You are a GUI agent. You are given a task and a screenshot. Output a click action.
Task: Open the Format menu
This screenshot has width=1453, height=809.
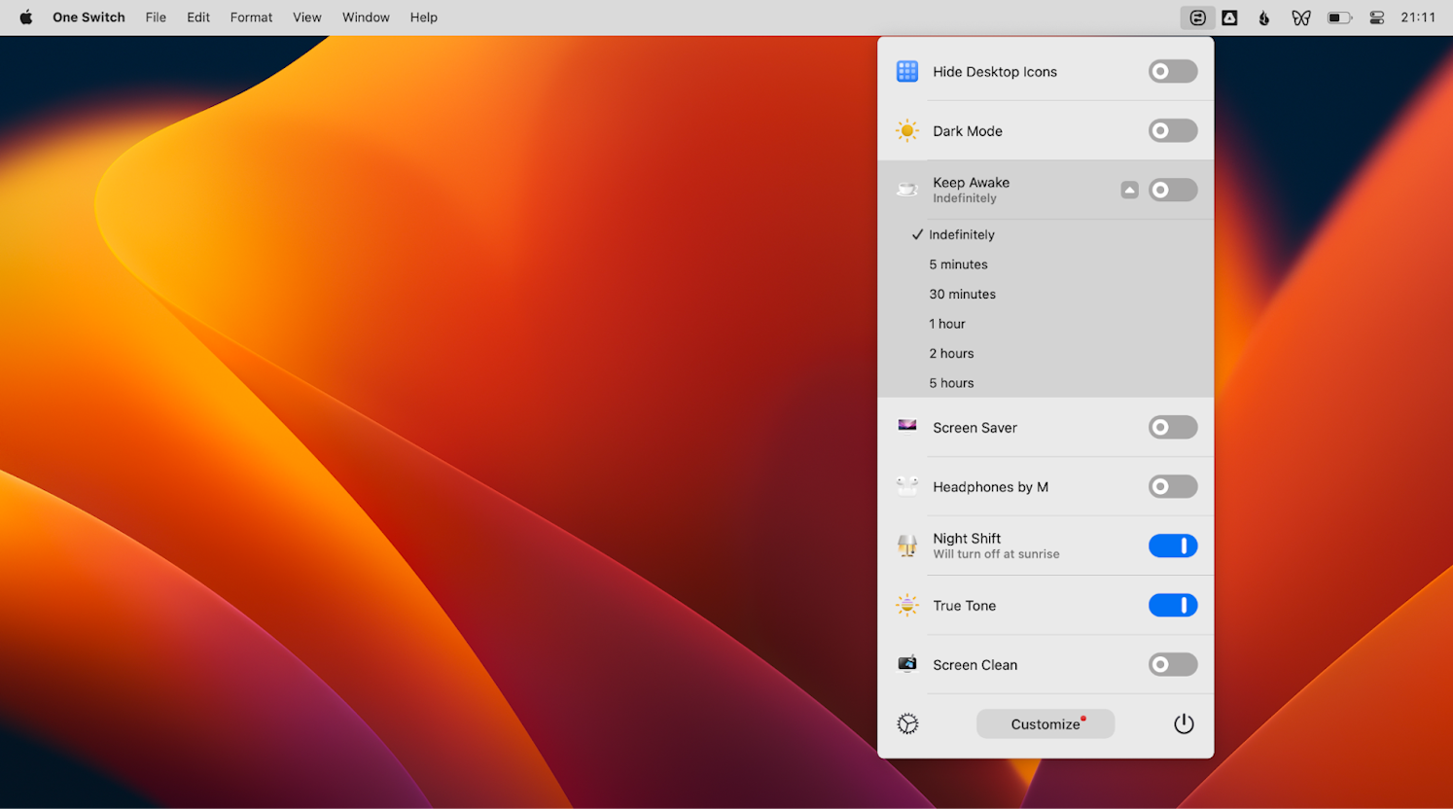pyautogui.click(x=251, y=18)
